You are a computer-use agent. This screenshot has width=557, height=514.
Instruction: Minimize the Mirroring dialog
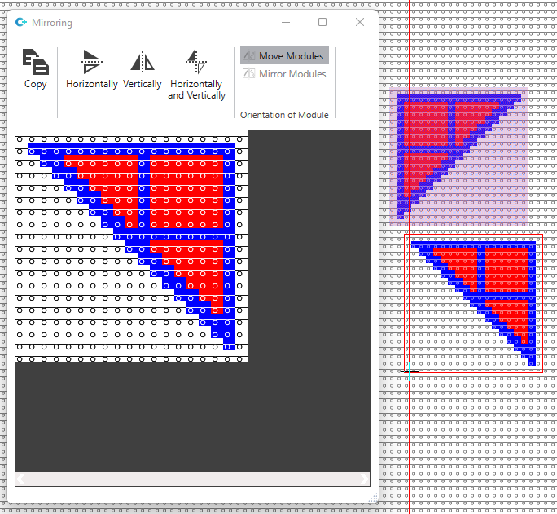[285, 23]
